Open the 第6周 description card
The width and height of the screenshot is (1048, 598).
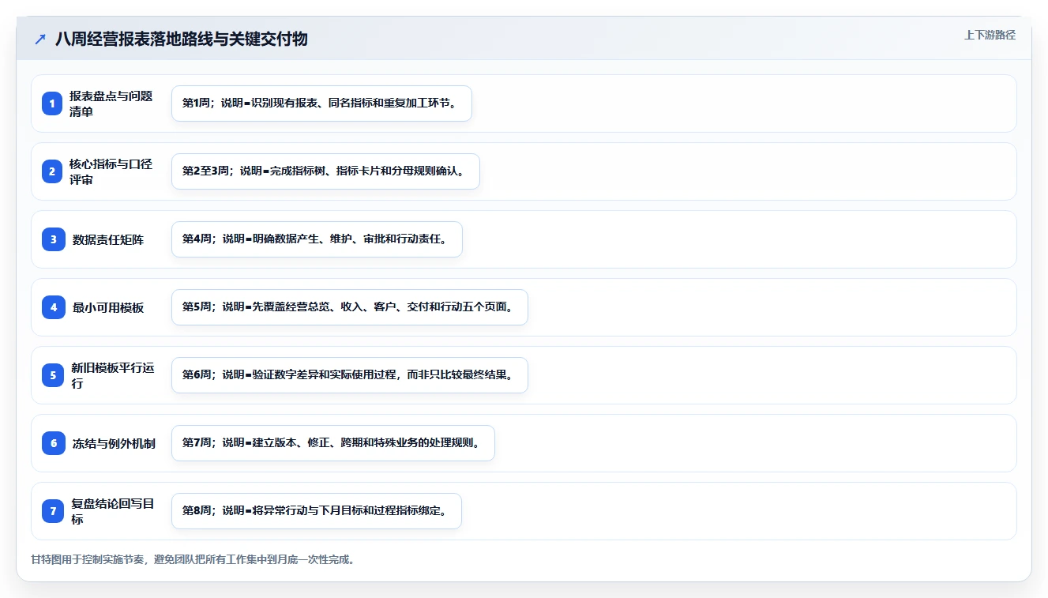click(x=349, y=375)
